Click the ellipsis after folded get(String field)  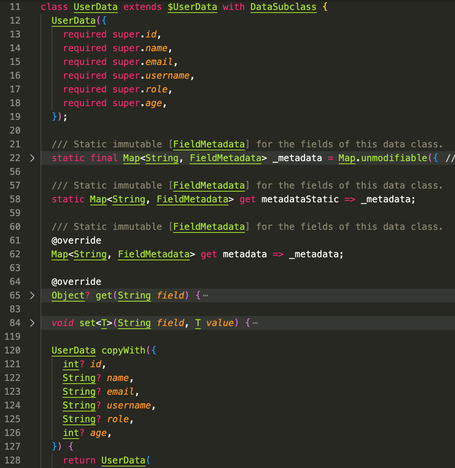pyautogui.click(x=206, y=295)
